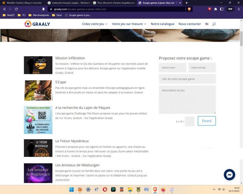
Task: Open the 'Mission infiltration' game link
Action: pyautogui.click(x=70, y=58)
